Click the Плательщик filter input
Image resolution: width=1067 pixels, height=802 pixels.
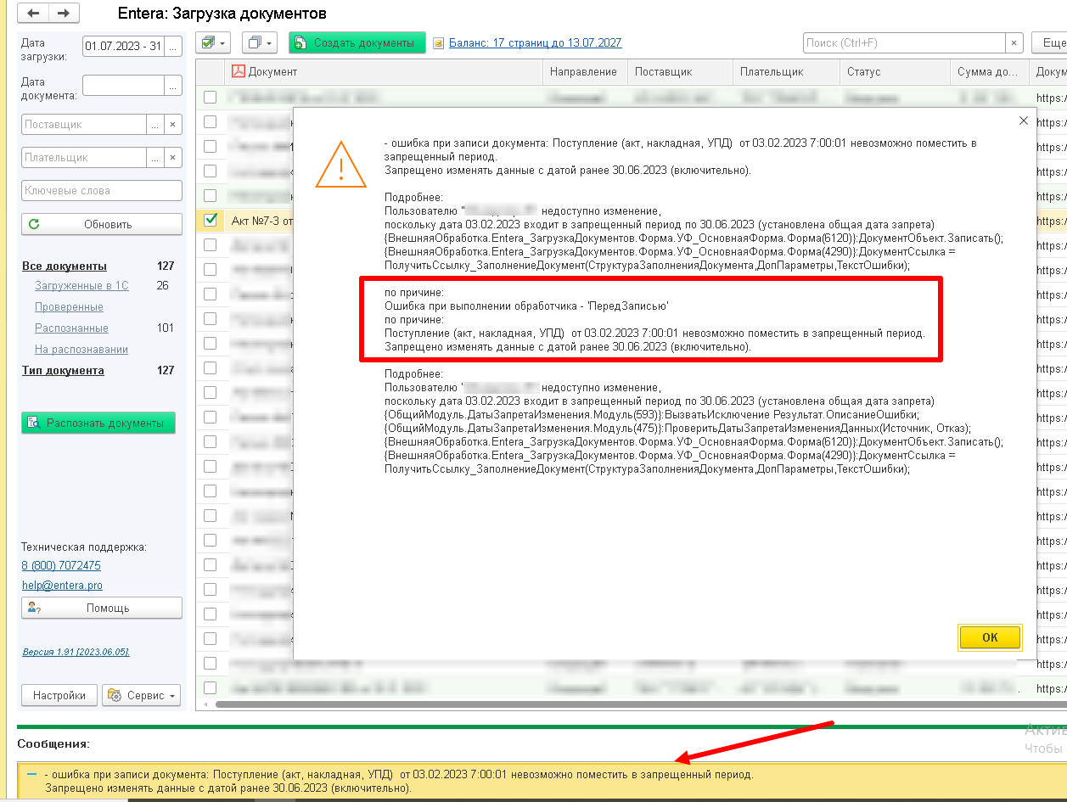[x=83, y=158]
